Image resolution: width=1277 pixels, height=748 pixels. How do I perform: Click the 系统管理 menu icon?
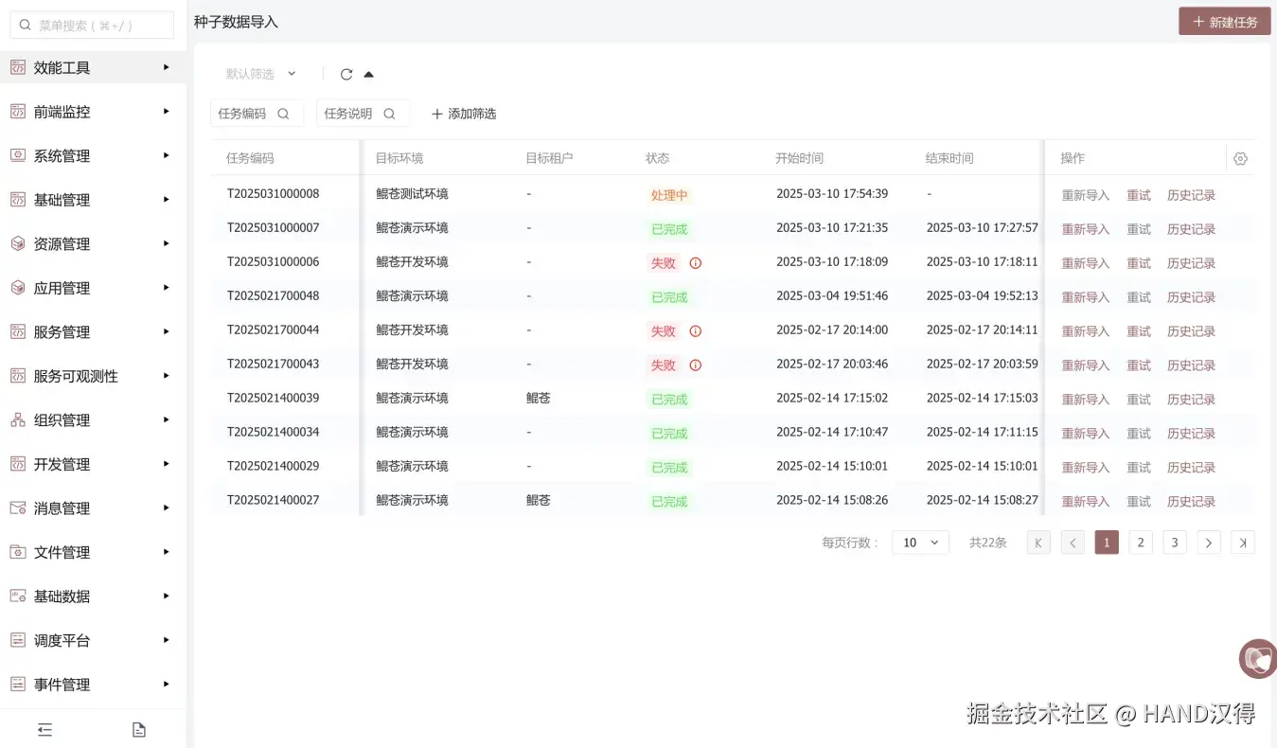(17, 155)
